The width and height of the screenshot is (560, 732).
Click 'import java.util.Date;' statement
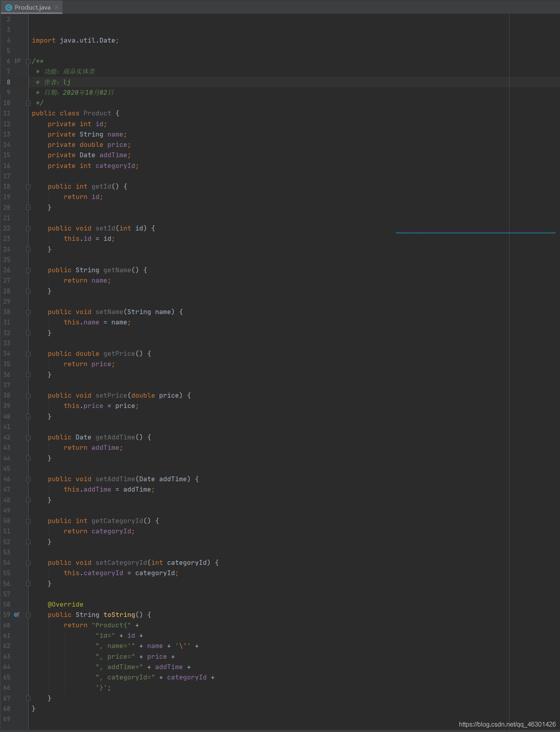click(x=76, y=40)
